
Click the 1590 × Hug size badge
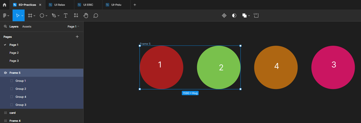click(190, 93)
